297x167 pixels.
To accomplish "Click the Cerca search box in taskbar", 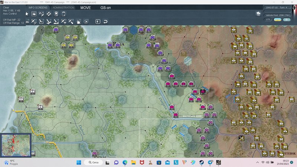I will pyautogui.click(x=94, y=162).
